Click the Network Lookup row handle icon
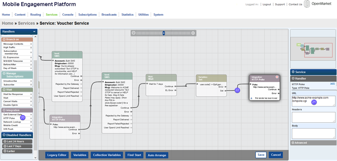 tap(31, 122)
